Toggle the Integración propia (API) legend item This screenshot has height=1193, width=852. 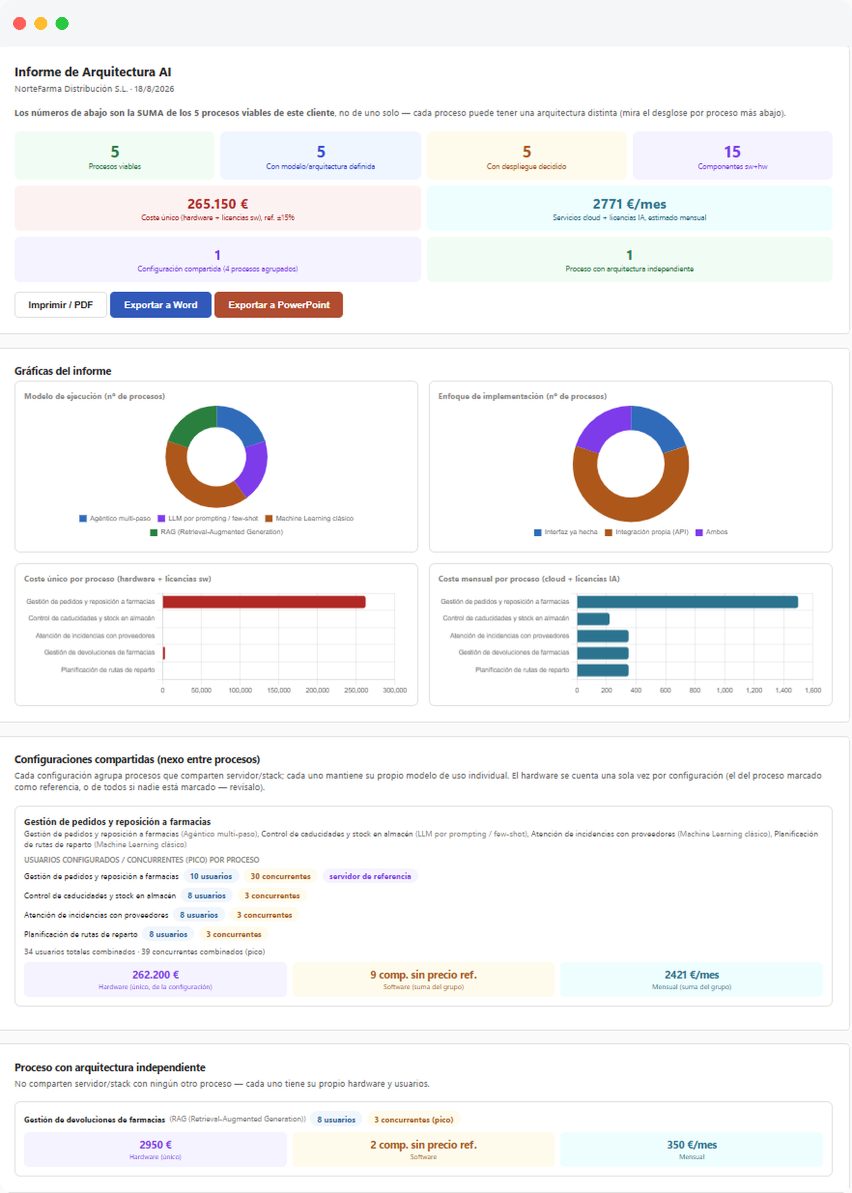tap(647, 532)
